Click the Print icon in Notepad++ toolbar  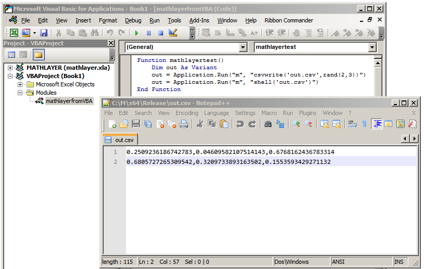pyautogui.click(x=184, y=124)
